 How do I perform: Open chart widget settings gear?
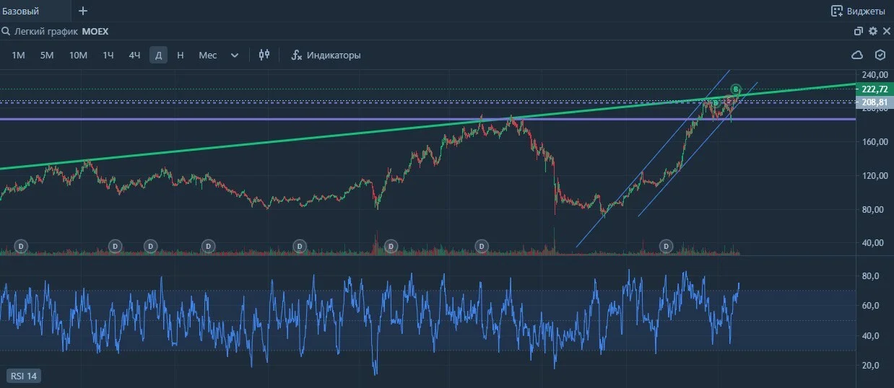coord(872,31)
